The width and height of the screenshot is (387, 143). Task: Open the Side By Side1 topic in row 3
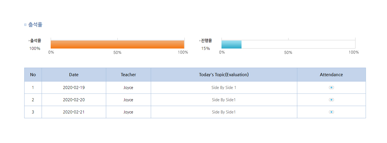(x=224, y=112)
